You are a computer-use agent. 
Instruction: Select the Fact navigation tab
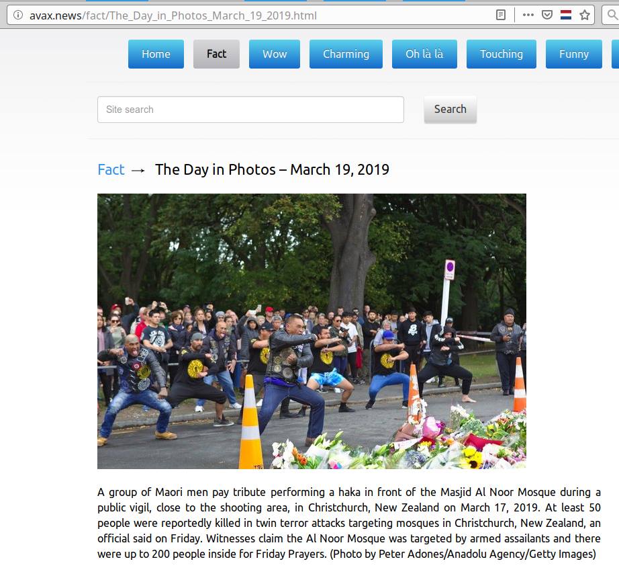[x=216, y=54]
